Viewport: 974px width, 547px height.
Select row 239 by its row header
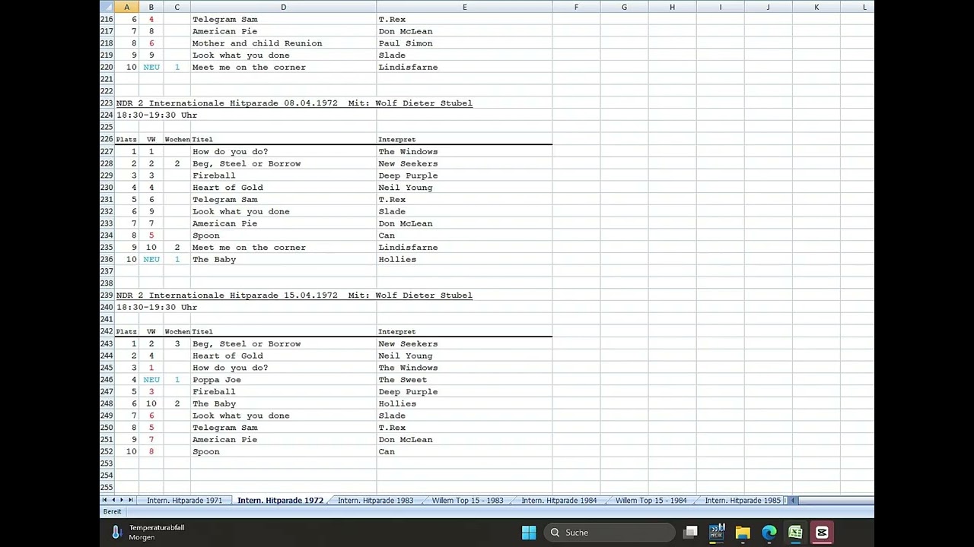[x=107, y=296]
